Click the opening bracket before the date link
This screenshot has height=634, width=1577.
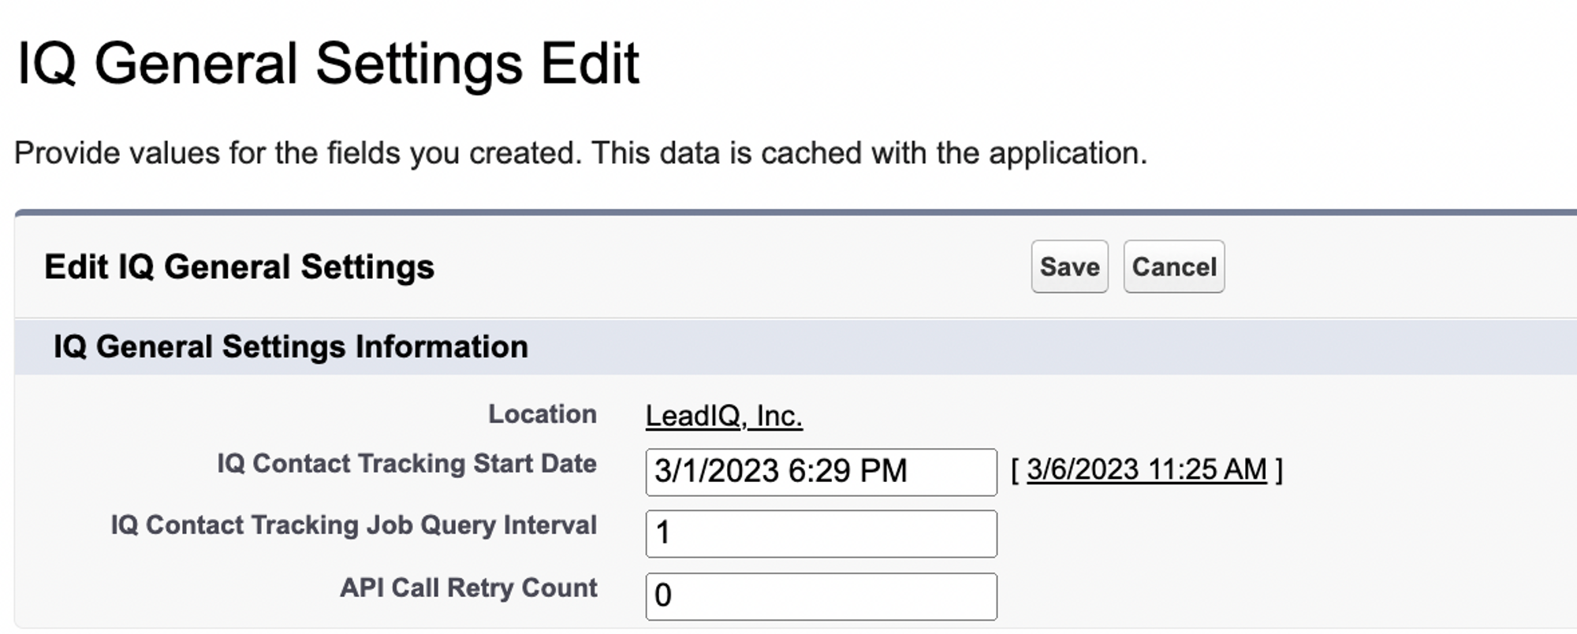click(x=1016, y=470)
